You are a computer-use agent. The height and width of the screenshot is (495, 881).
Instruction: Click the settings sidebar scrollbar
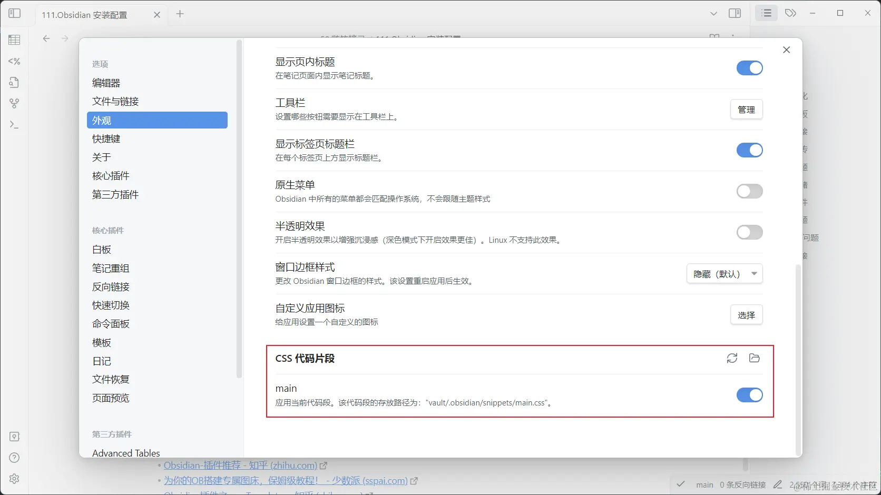(239, 210)
